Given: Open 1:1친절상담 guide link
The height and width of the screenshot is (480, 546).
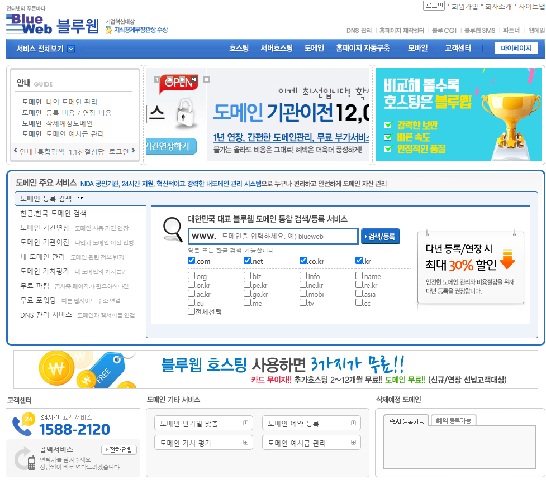Looking at the screenshot, I should (x=87, y=152).
